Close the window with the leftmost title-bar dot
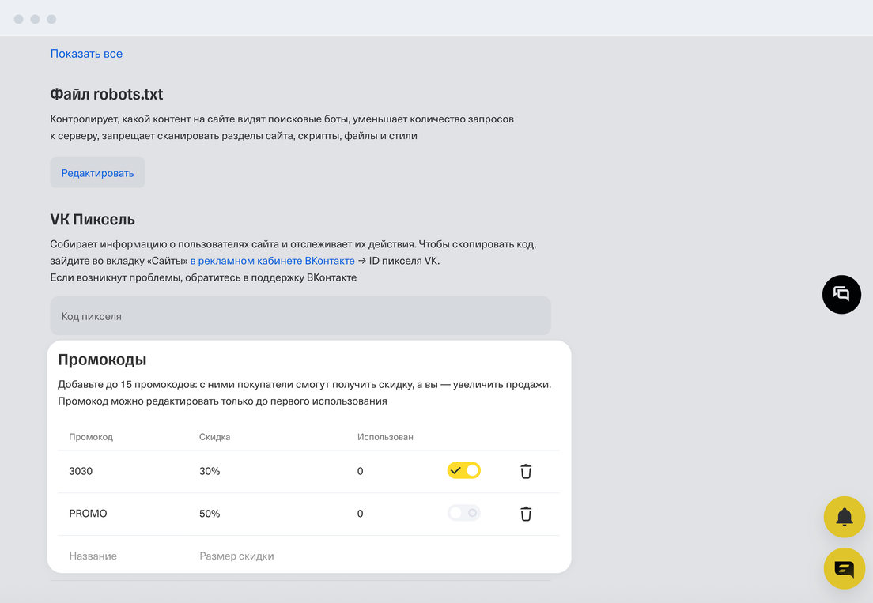 coord(19,19)
